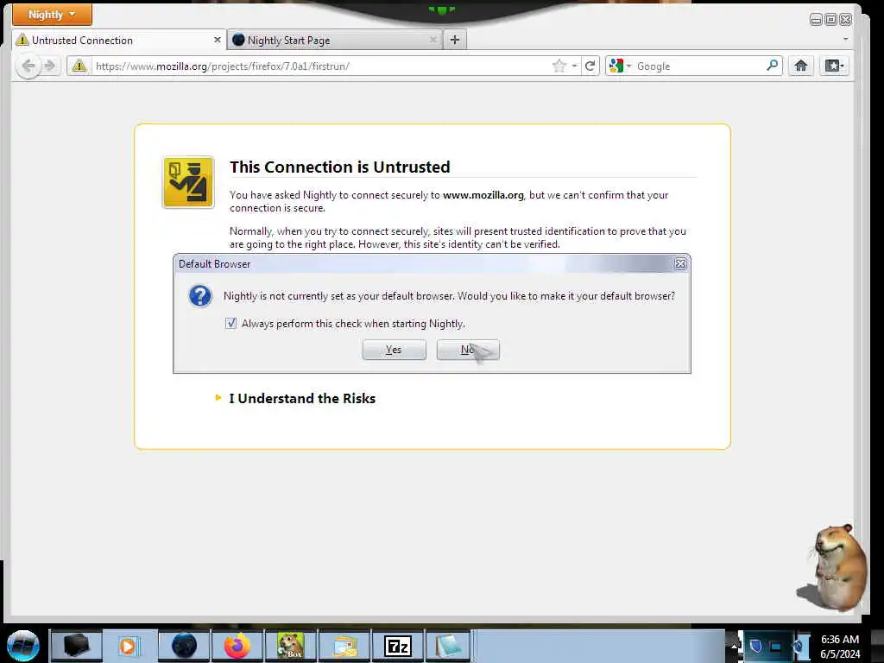Open the file explorer taskbar icon

point(344,646)
